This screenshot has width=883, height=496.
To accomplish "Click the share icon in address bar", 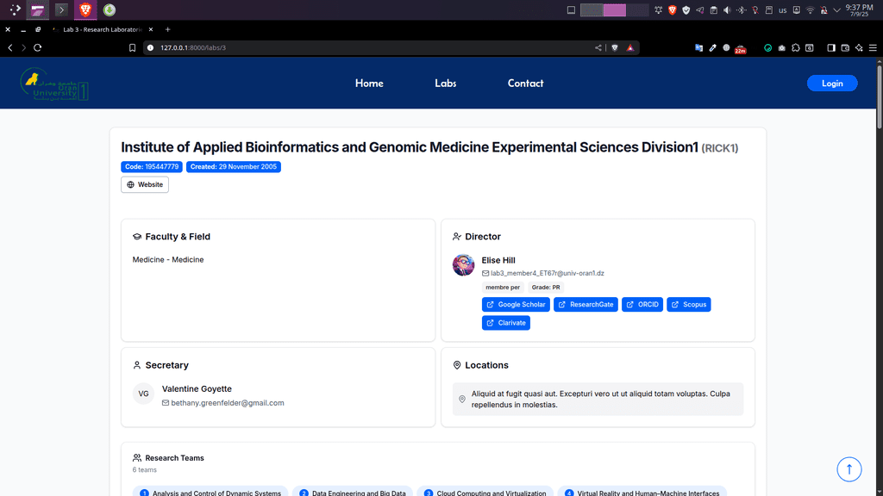I will pyautogui.click(x=598, y=48).
